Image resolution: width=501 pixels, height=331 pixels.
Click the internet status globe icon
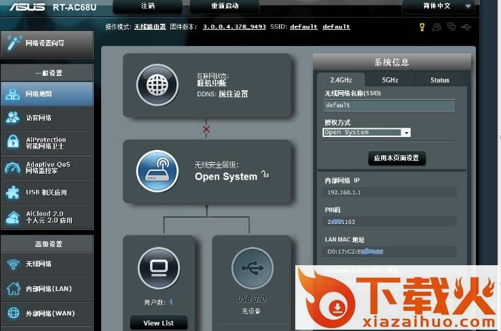pos(157,85)
